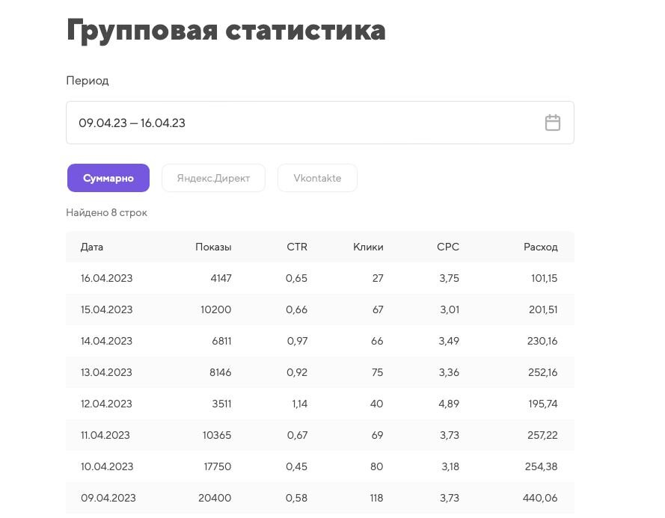Click spend value 440,06
Viewport: 665px width, 518px height.
click(x=540, y=498)
